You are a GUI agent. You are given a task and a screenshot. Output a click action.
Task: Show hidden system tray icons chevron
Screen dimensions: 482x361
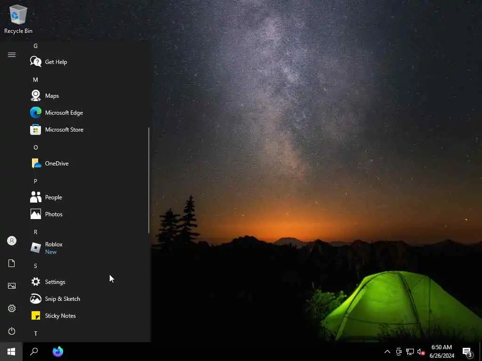tap(387, 352)
